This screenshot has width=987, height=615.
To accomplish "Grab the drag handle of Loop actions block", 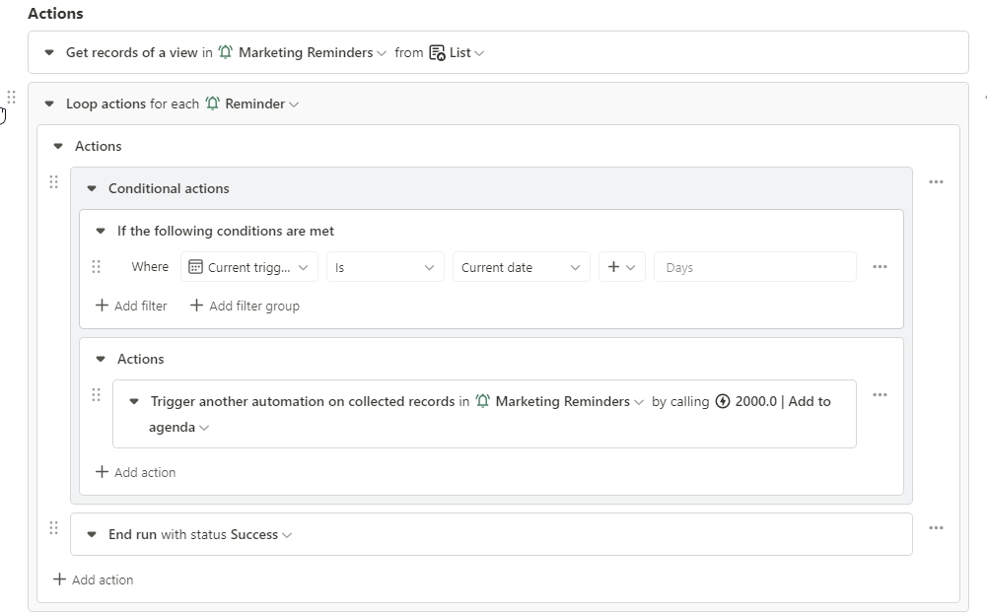I will click(x=11, y=97).
